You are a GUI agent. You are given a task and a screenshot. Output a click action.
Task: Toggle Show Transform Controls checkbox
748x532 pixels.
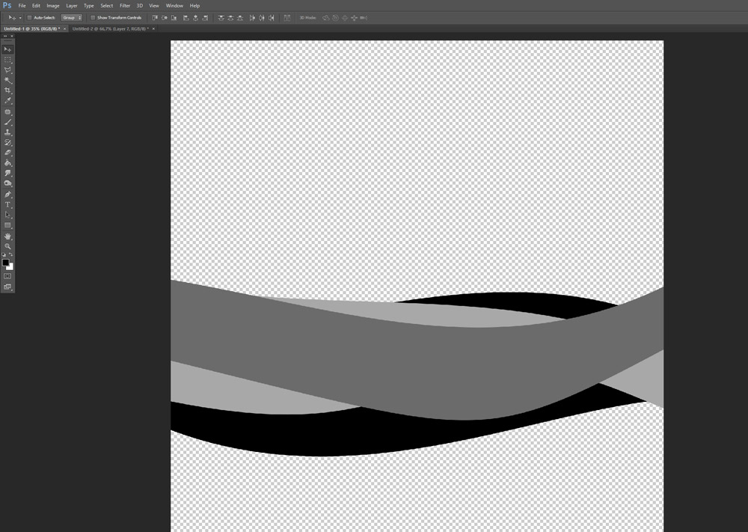93,17
